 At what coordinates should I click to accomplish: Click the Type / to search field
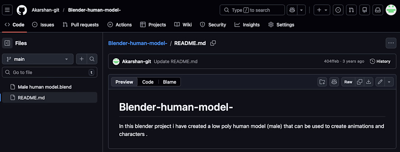tap(252, 10)
